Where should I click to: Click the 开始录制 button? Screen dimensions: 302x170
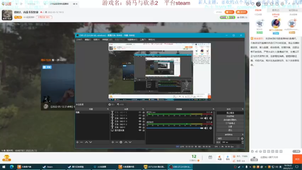click(x=230, y=116)
